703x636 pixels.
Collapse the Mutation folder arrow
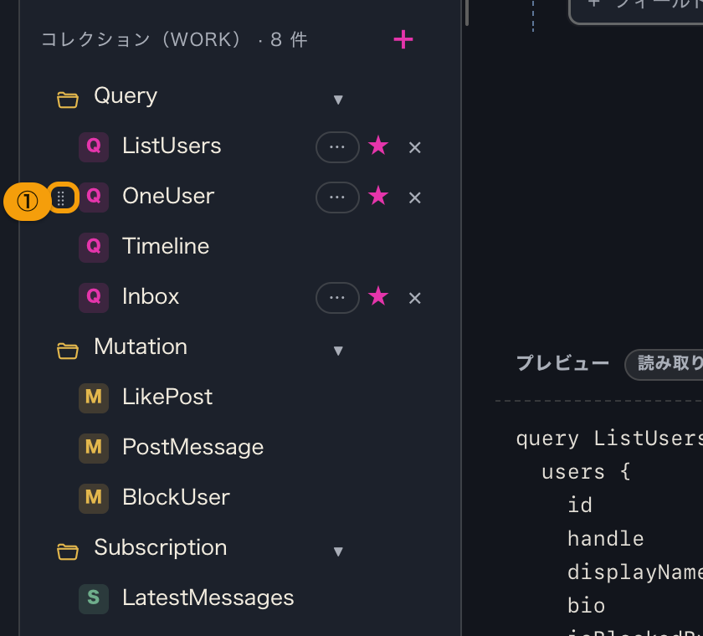click(338, 351)
